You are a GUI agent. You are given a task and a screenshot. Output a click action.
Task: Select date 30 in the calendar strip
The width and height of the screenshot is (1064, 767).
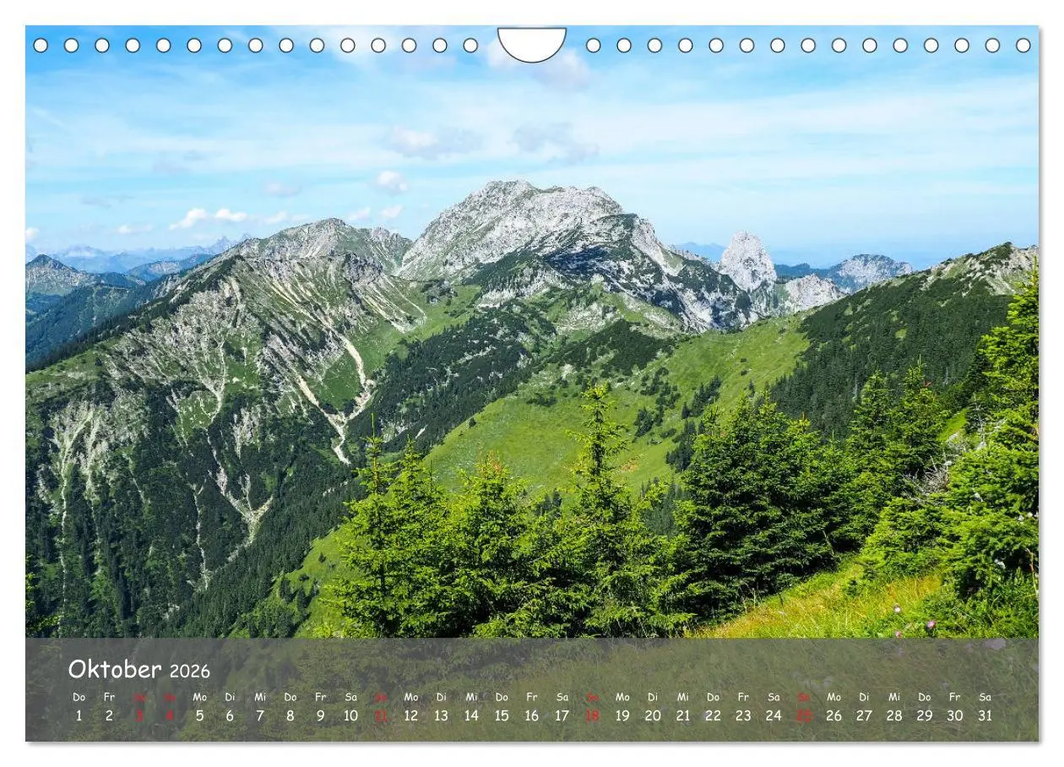pos(955,715)
